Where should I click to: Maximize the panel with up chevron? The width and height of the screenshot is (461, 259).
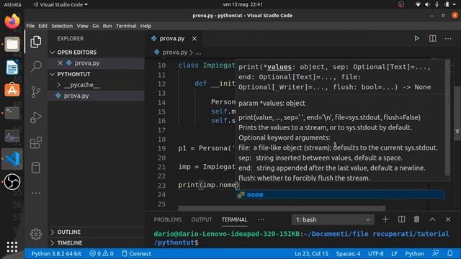432,219
